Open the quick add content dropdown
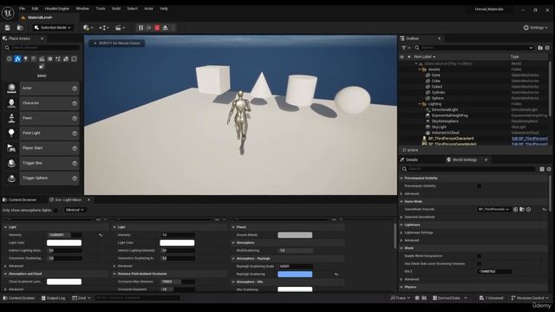 click(88, 28)
